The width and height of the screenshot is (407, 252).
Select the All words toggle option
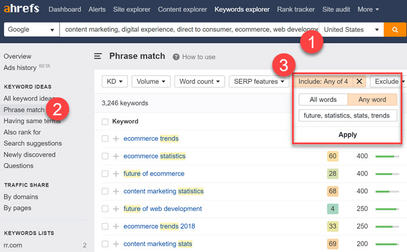pyautogui.click(x=323, y=100)
